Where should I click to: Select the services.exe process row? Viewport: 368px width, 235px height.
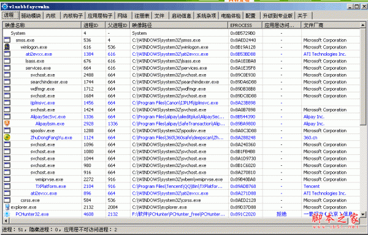181,68
